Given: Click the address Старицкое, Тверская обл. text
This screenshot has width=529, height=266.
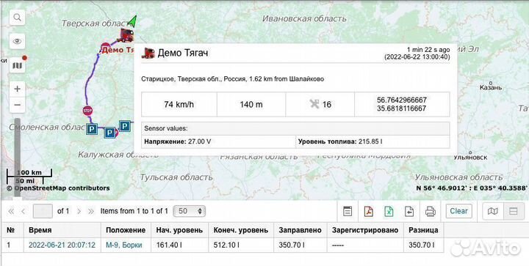Looking at the screenshot, I should click(x=232, y=79).
